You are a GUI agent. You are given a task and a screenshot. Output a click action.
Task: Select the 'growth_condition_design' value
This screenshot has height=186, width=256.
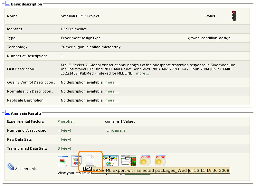(209, 38)
